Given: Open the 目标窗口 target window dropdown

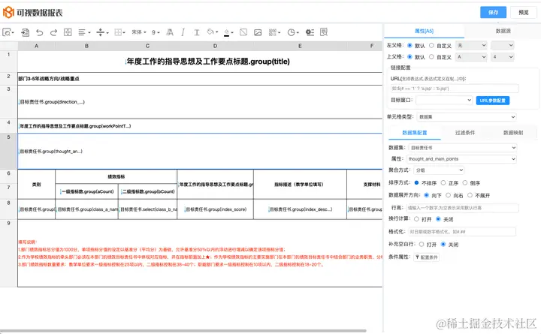Looking at the screenshot, I should click(444, 100).
